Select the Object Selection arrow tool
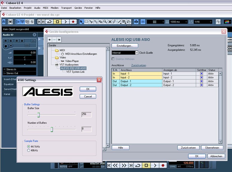232x172 pixels. (81, 22)
